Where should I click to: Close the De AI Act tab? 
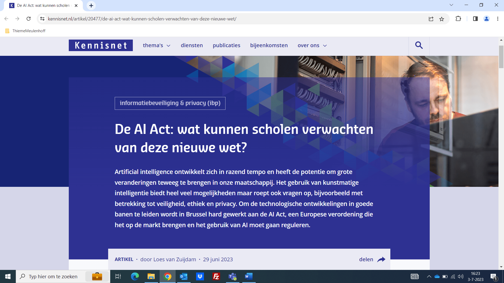coord(76,6)
